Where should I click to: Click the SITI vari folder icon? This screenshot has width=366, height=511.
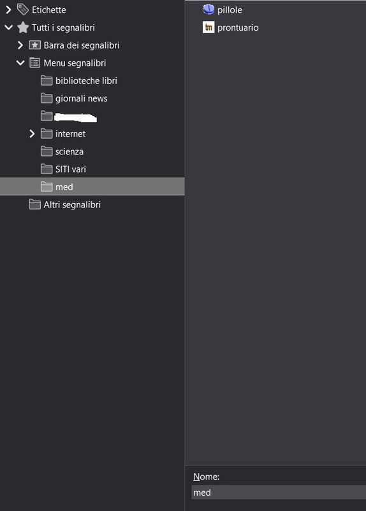click(x=47, y=169)
